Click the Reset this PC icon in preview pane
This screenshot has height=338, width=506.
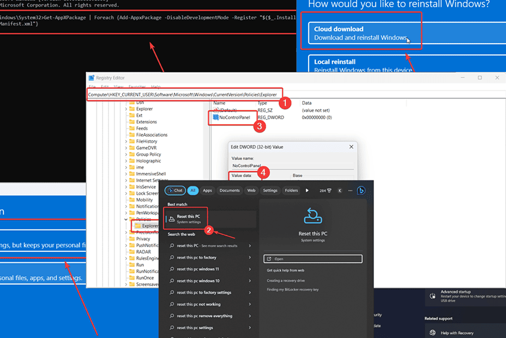313,216
